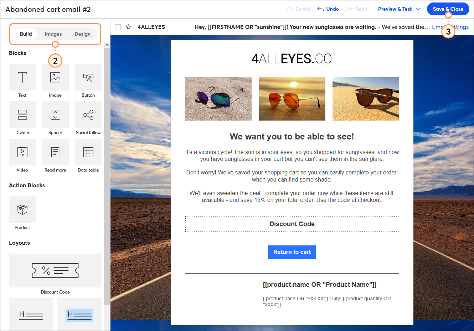The height and width of the screenshot is (331, 474).
Task: Click the Undo arrow icon
Action: click(x=320, y=9)
